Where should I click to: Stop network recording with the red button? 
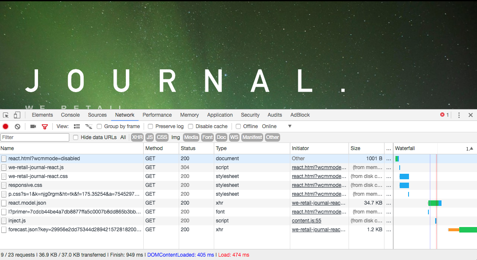[5, 126]
